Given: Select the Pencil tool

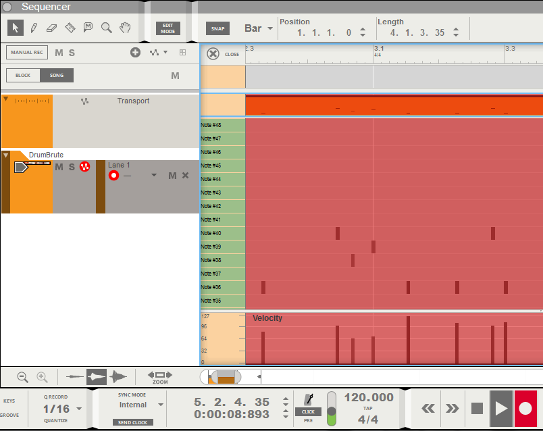Looking at the screenshot, I should (34, 28).
